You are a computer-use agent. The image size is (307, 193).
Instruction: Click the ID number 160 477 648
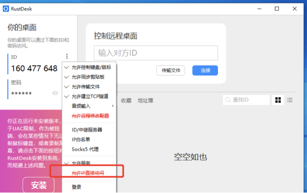(x=34, y=68)
